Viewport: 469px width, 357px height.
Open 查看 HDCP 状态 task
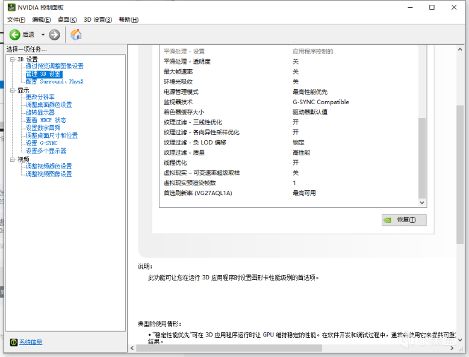tap(46, 120)
